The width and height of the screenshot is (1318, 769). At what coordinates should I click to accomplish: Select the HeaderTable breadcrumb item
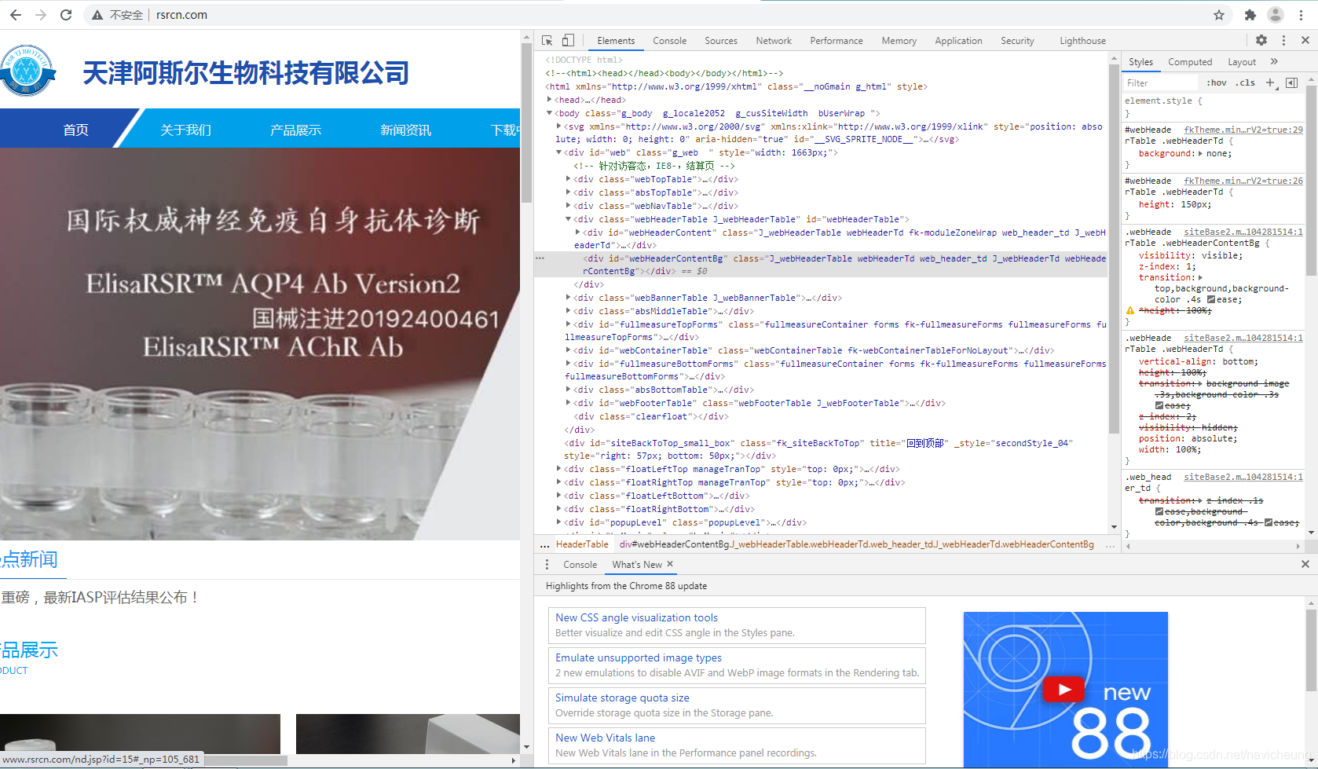(582, 544)
